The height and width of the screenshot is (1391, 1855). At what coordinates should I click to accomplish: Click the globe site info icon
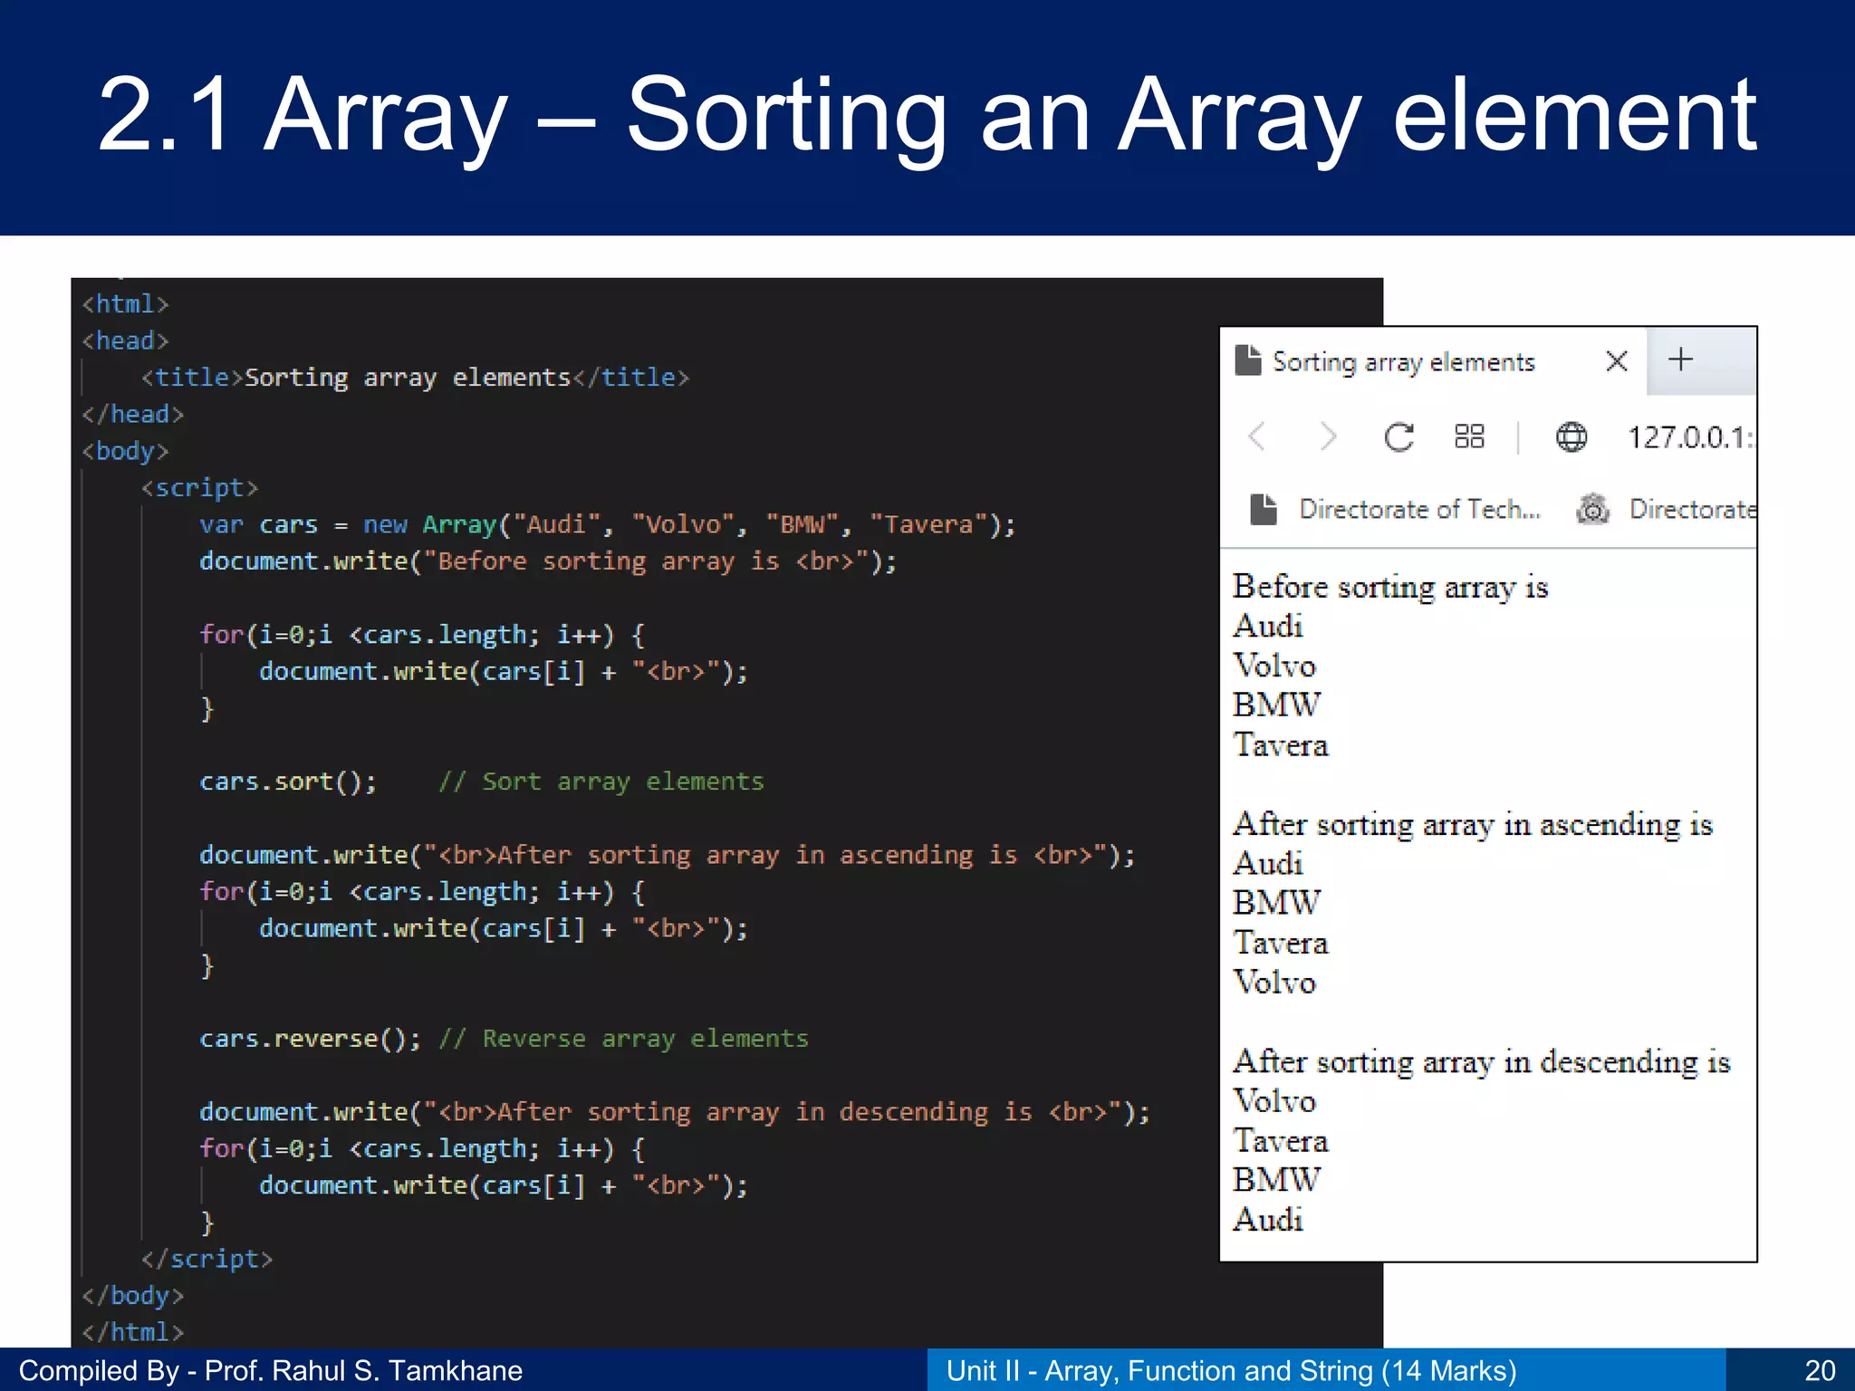pos(1571,437)
